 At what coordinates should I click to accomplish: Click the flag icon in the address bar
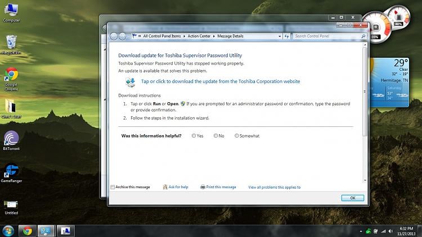(x=134, y=36)
